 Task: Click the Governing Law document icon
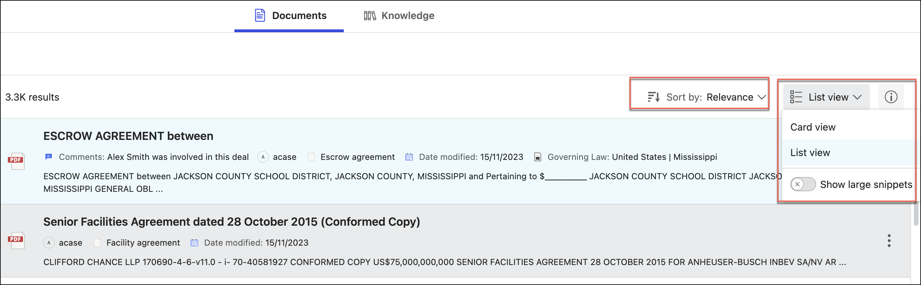point(537,157)
